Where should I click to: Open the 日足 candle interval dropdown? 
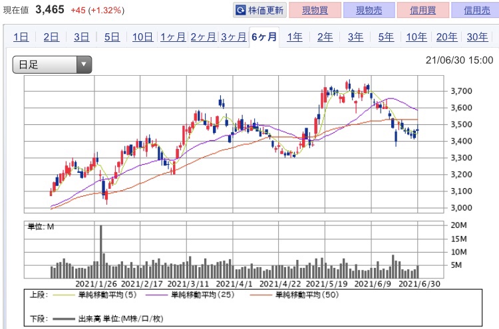tap(52, 65)
